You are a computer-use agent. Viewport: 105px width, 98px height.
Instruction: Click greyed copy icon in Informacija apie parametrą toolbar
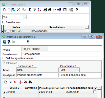14,42
